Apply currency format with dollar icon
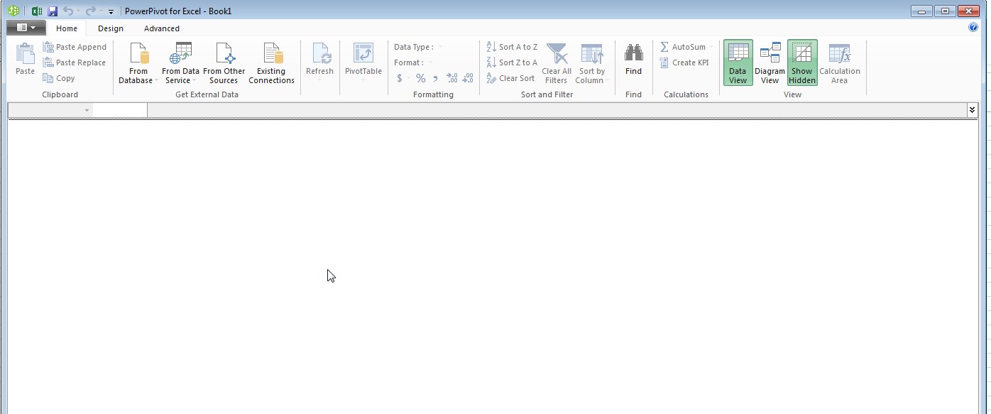This screenshot has height=414, width=991. [x=400, y=78]
